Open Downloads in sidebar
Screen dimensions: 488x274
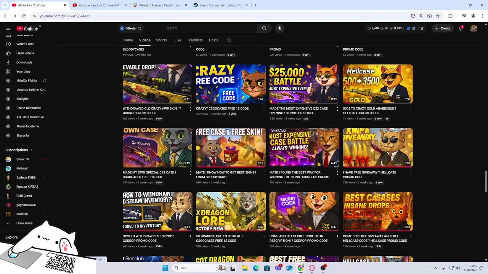tap(25, 62)
